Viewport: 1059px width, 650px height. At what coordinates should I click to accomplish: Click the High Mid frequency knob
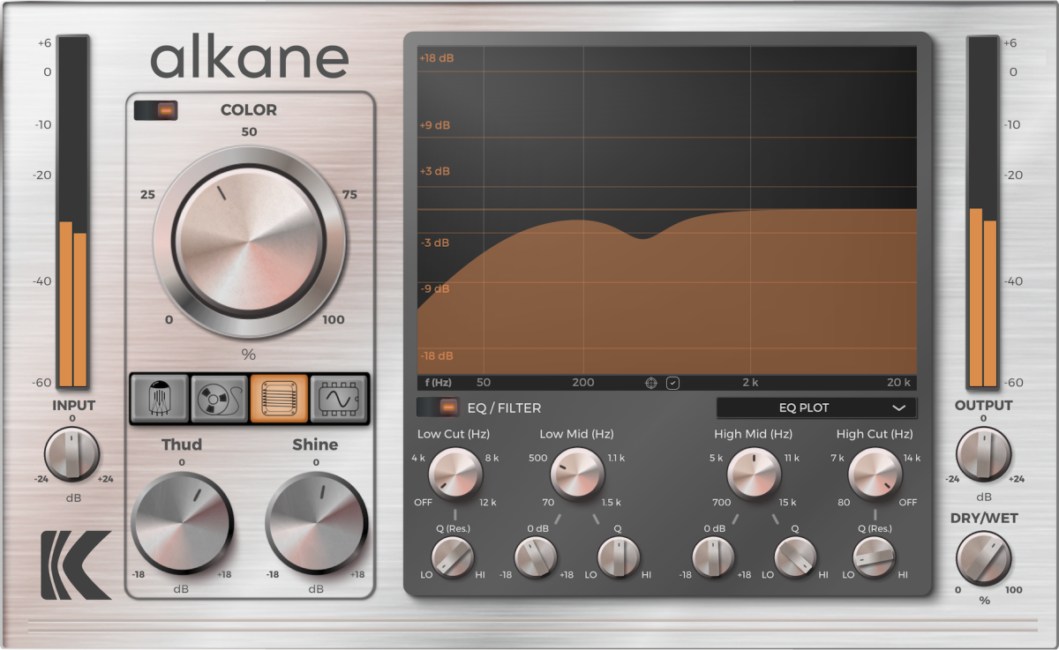pos(754,474)
